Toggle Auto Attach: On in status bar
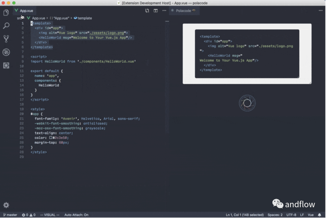The height and width of the screenshot is (218, 326). click(76, 215)
